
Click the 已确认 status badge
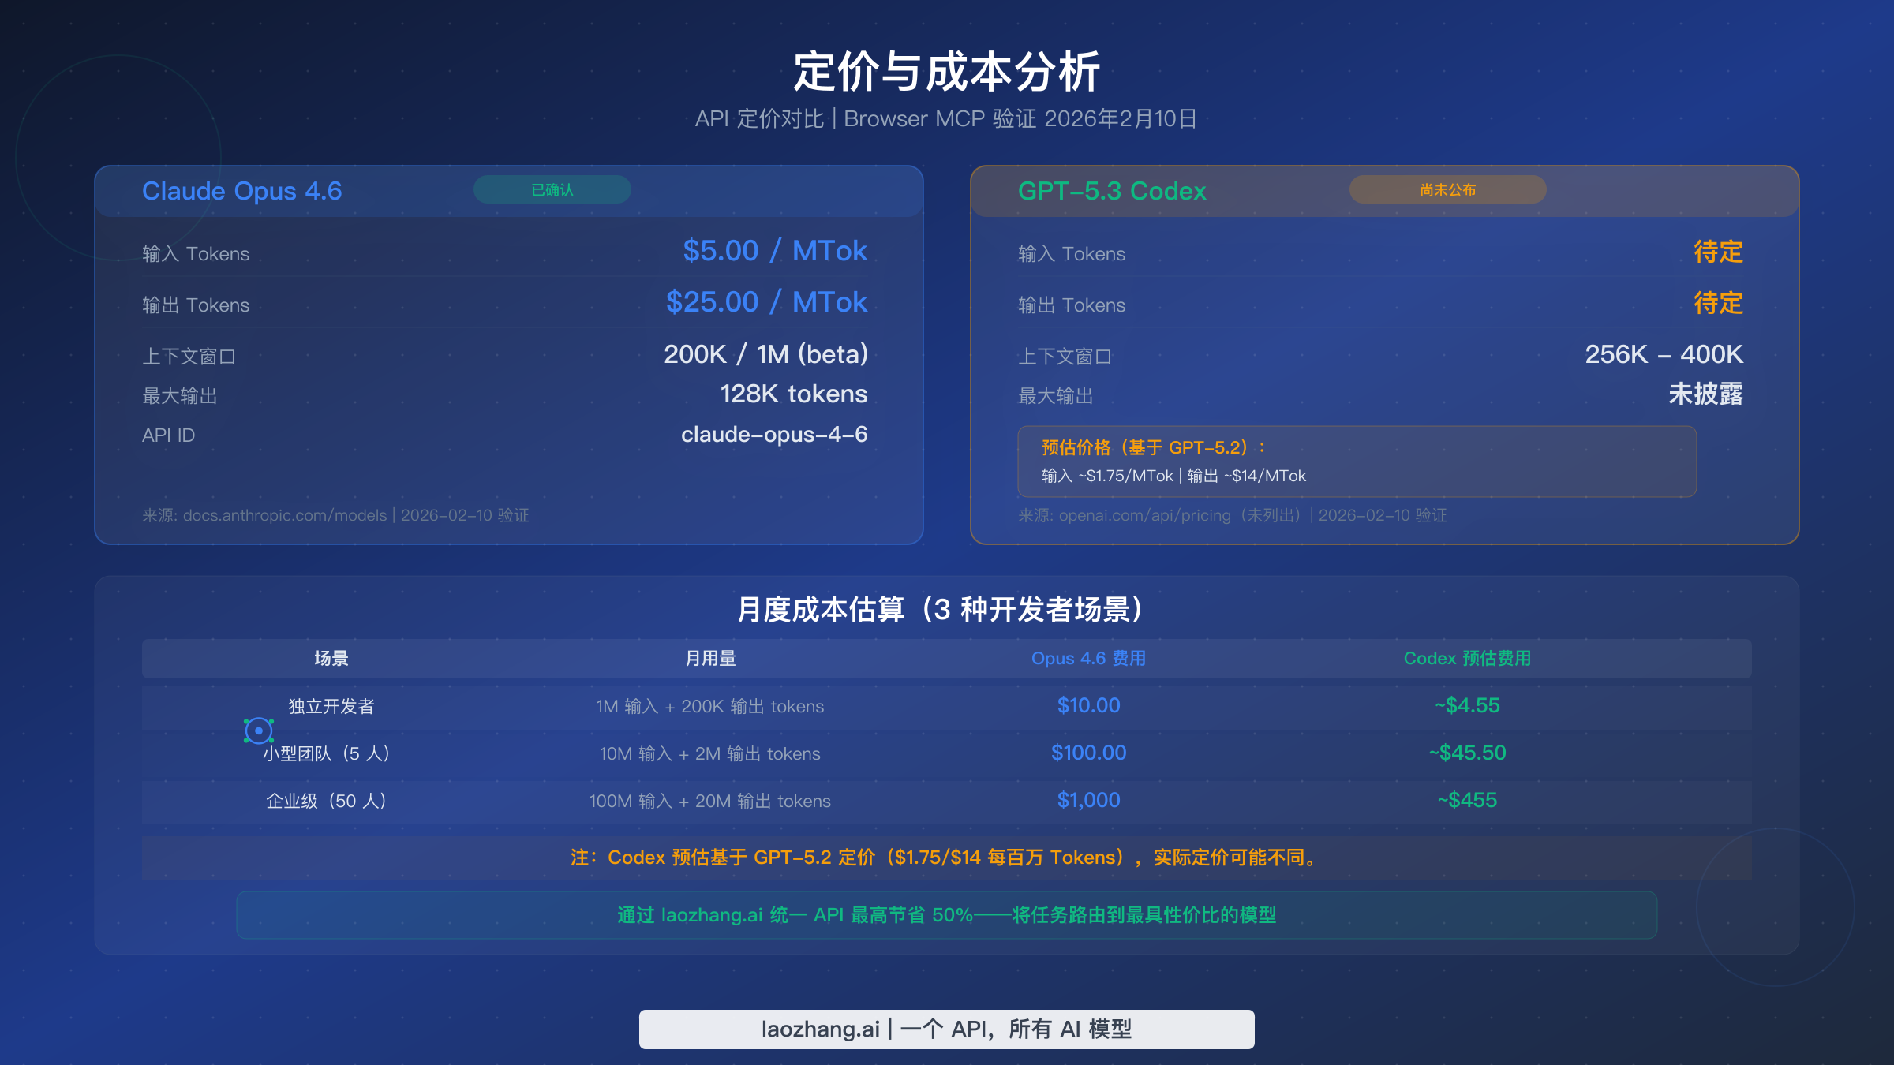click(552, 189)
